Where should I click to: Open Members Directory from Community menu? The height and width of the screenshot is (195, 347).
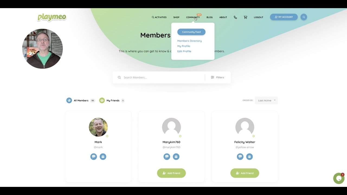pos(189,41)
